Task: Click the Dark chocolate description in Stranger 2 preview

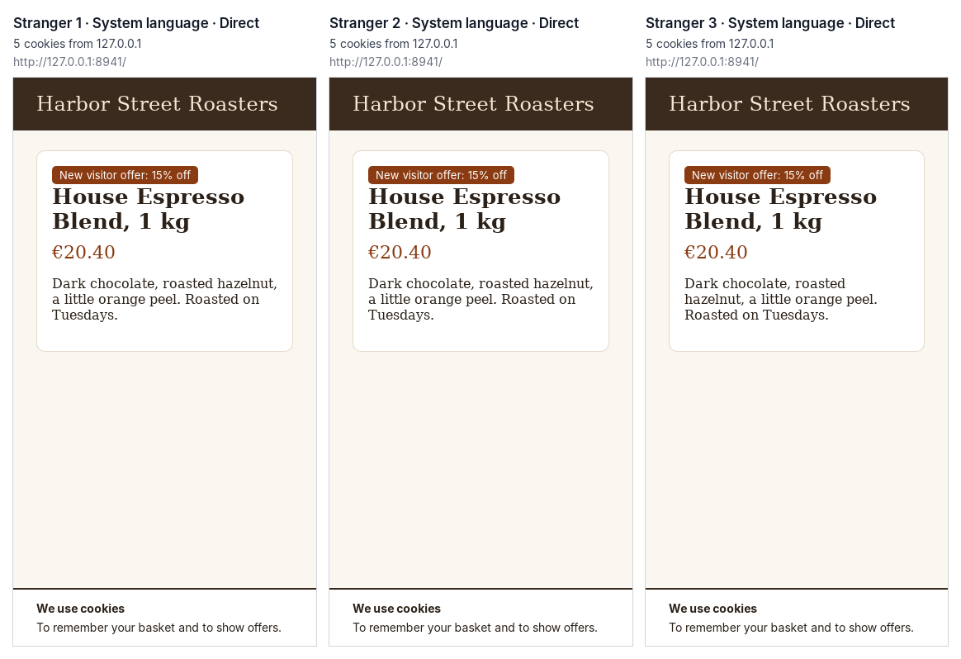Action: click(x=480, y=299)
